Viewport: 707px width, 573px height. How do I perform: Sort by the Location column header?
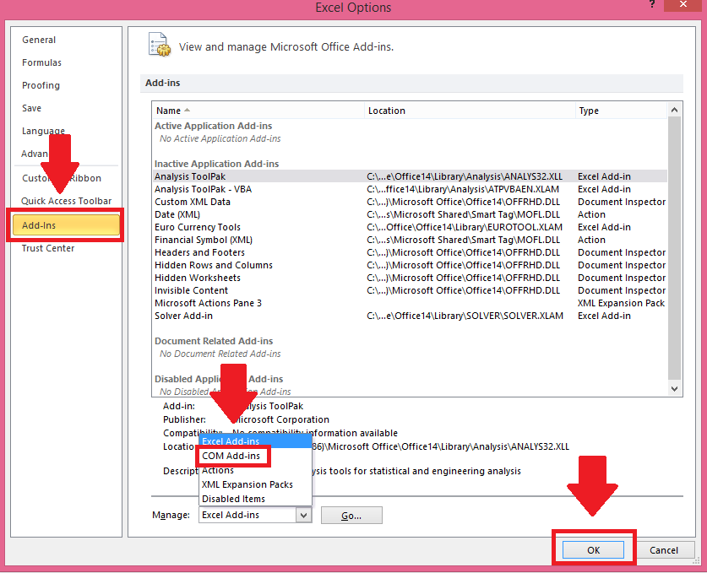coord(470,111)
